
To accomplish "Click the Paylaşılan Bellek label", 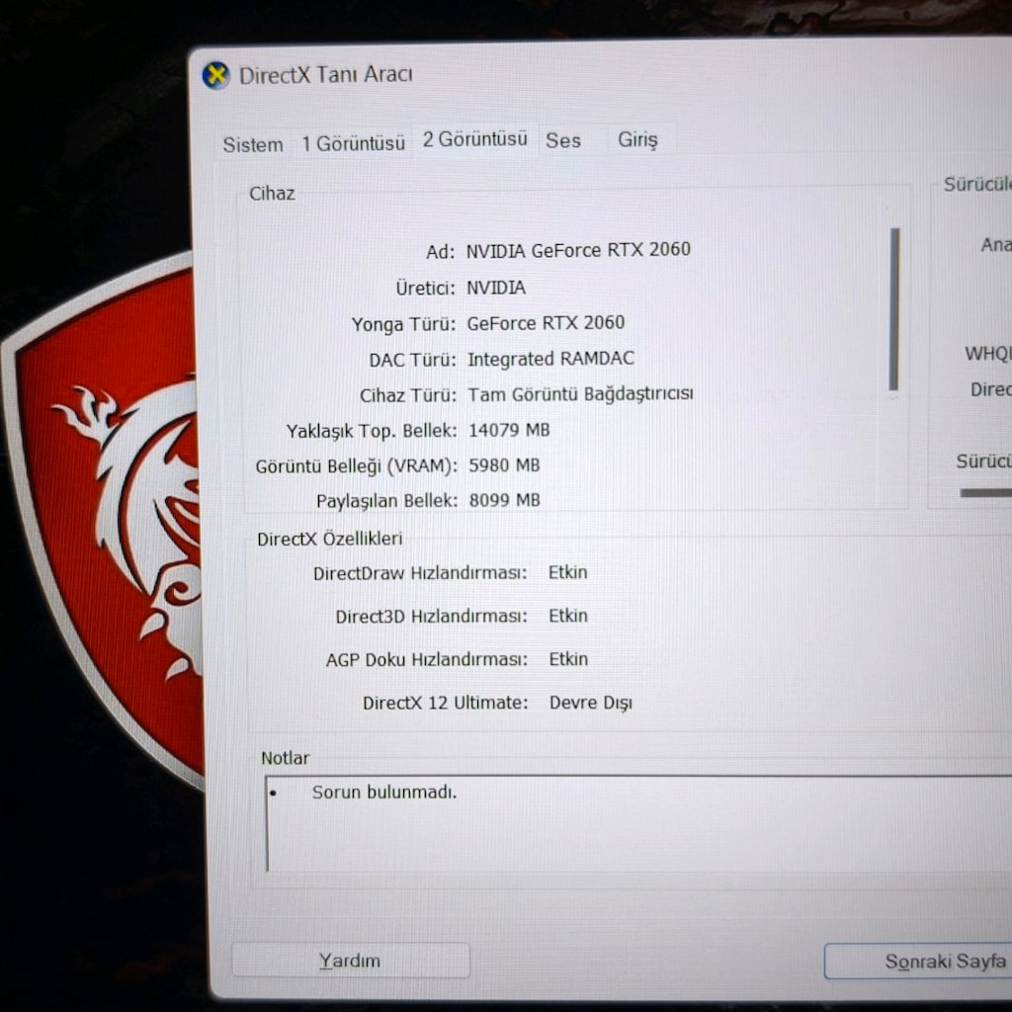I will coord(386,501).
